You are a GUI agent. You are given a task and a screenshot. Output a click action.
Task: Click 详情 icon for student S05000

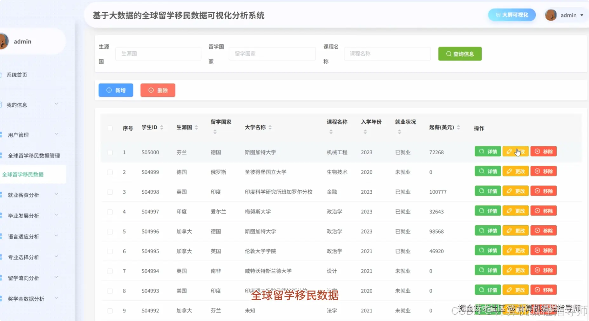[481, 151]
